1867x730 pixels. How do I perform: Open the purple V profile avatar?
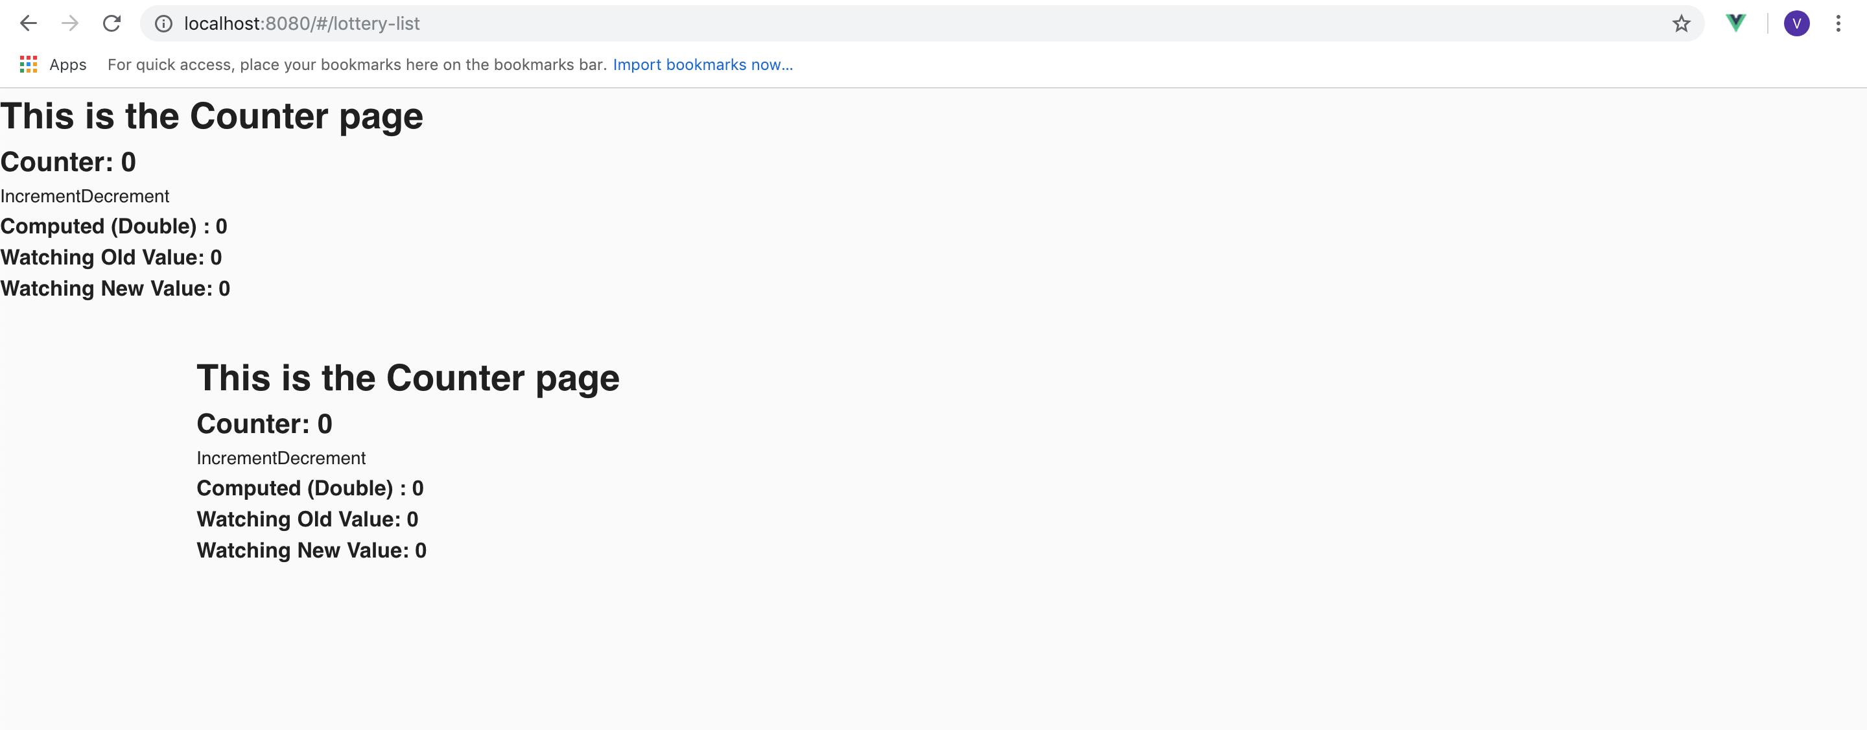pyautogui.click(x=1796, y=23)
